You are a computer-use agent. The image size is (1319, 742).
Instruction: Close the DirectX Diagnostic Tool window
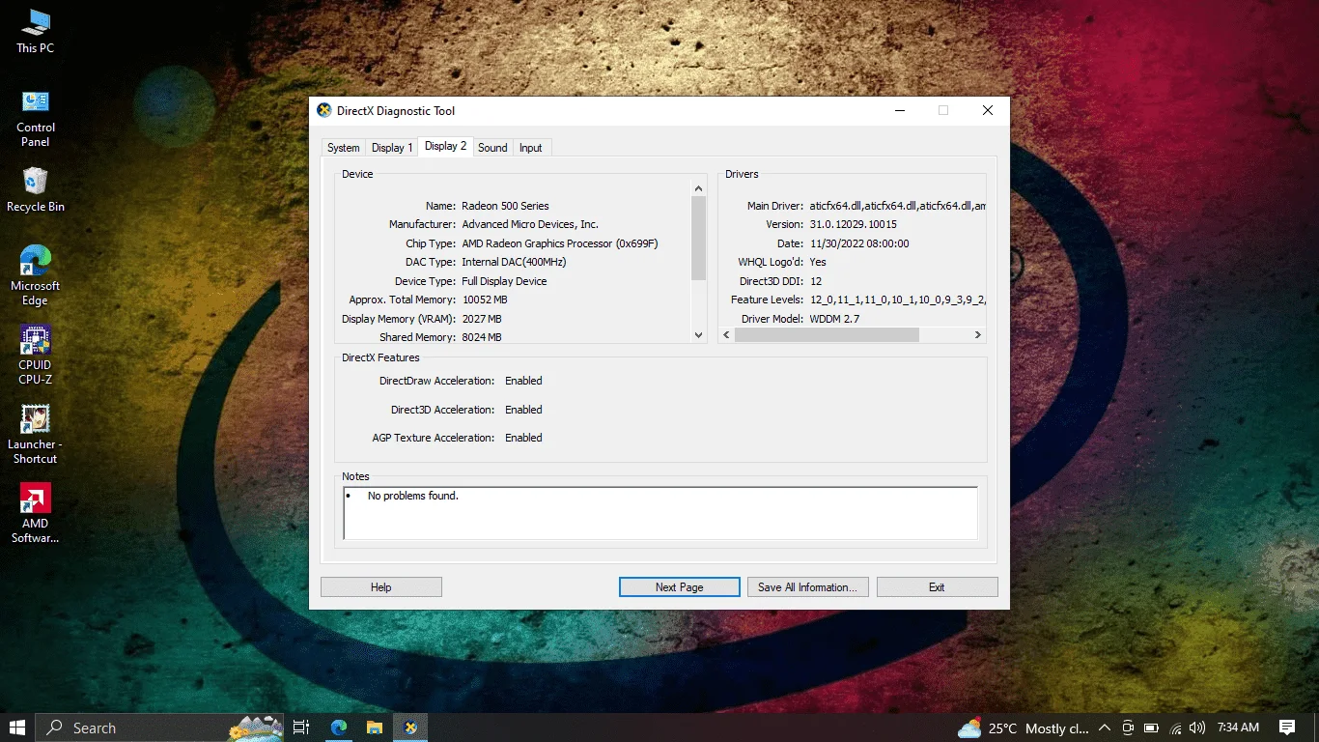[987, 110]
